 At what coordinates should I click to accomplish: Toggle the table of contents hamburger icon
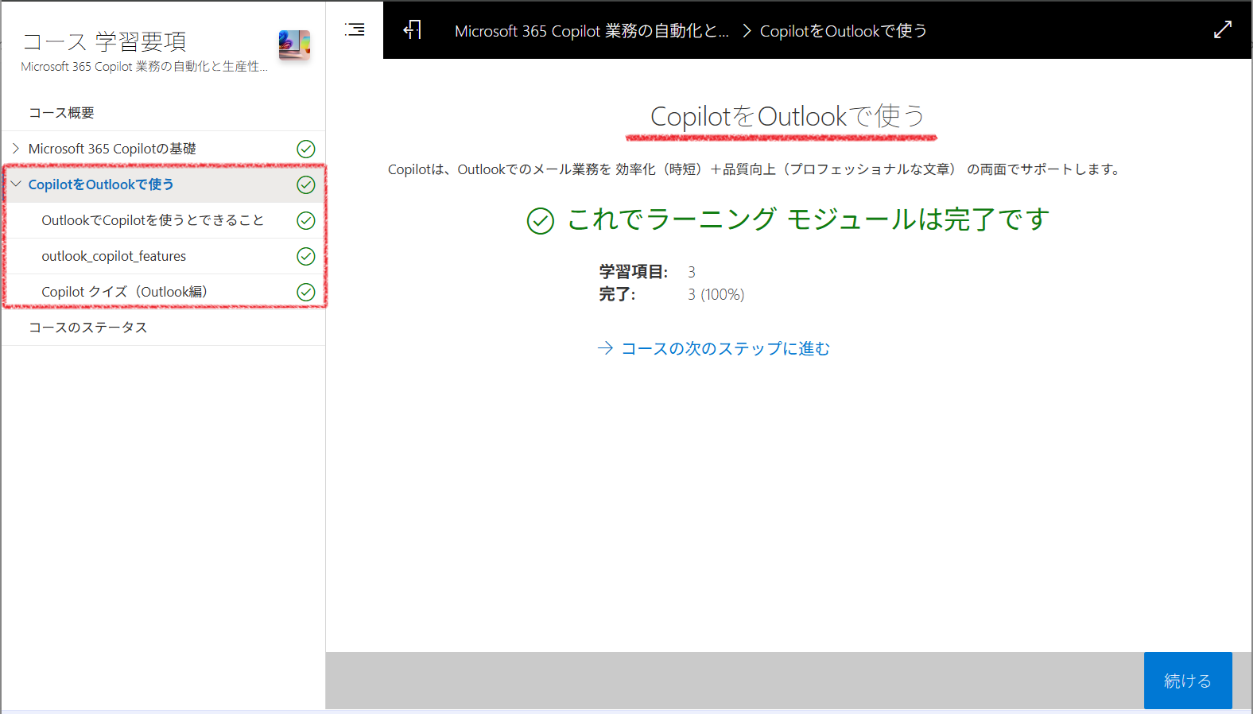coord(355,29)
